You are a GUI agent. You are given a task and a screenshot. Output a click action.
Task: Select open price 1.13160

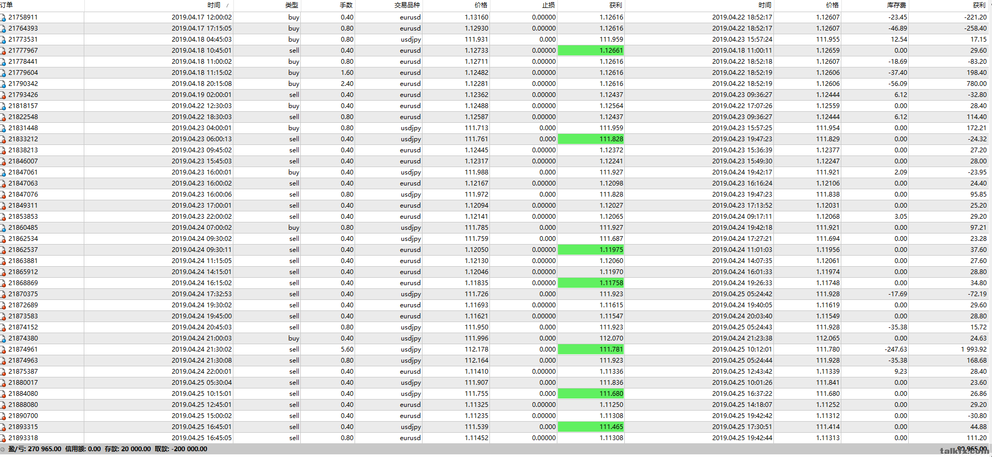(x=476, y=17)
